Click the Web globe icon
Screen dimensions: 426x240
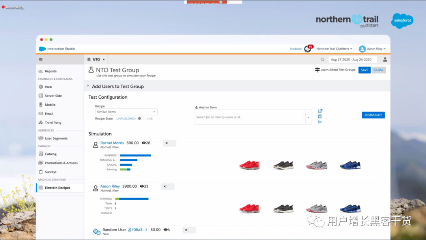(x=41, y=87)
